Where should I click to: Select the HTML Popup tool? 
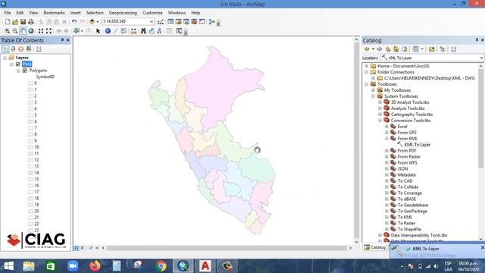(124, 31)
